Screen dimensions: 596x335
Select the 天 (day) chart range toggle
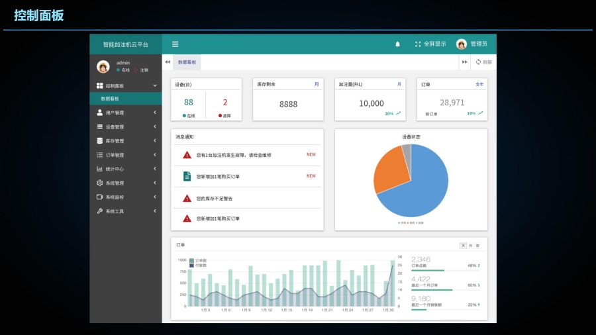tap(463, 246)
